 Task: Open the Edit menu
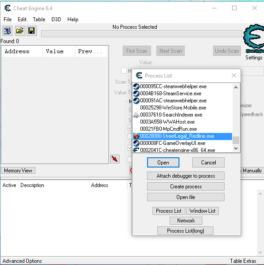coord(22,19)
